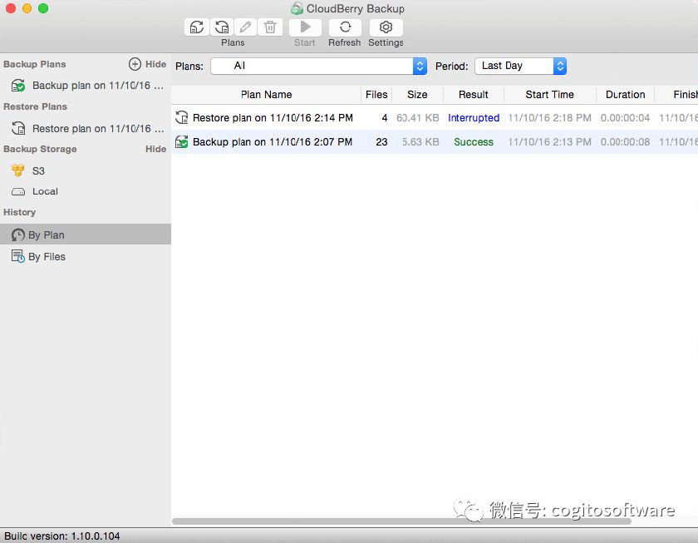Sort by Duration column header

click(625, 95)
